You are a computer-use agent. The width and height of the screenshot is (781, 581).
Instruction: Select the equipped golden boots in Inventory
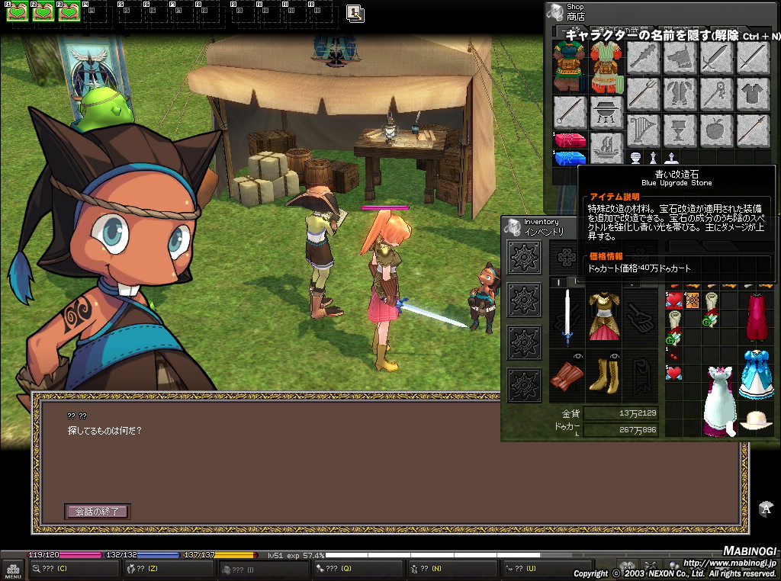click(x=604, y=377)
